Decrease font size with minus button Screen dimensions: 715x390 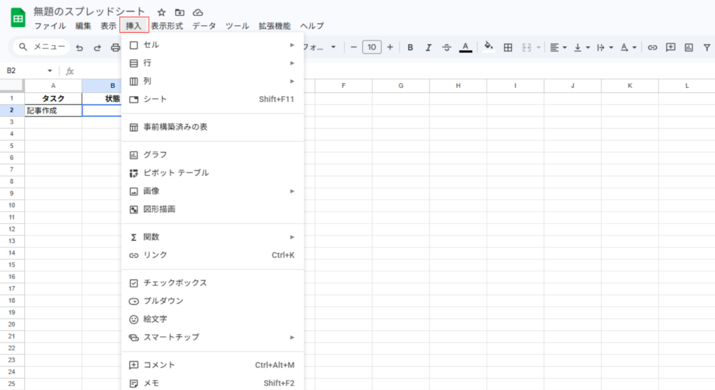pos(353,47)
